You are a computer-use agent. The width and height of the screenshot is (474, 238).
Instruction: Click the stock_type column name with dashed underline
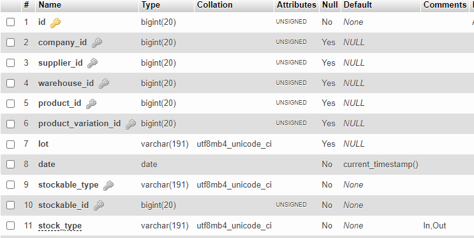[60, 226]
